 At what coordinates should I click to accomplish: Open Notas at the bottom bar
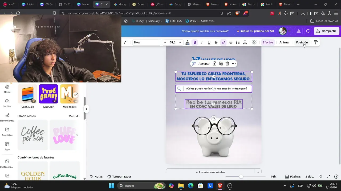96,177
